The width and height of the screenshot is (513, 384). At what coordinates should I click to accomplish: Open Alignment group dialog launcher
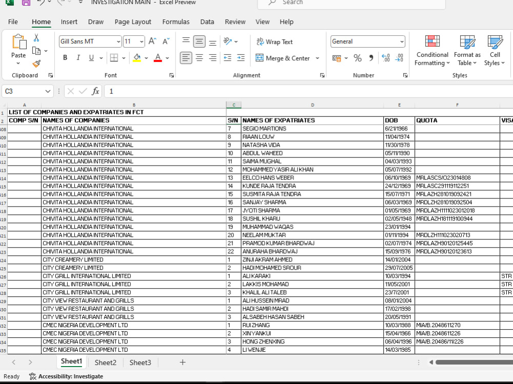click(322, 75)
